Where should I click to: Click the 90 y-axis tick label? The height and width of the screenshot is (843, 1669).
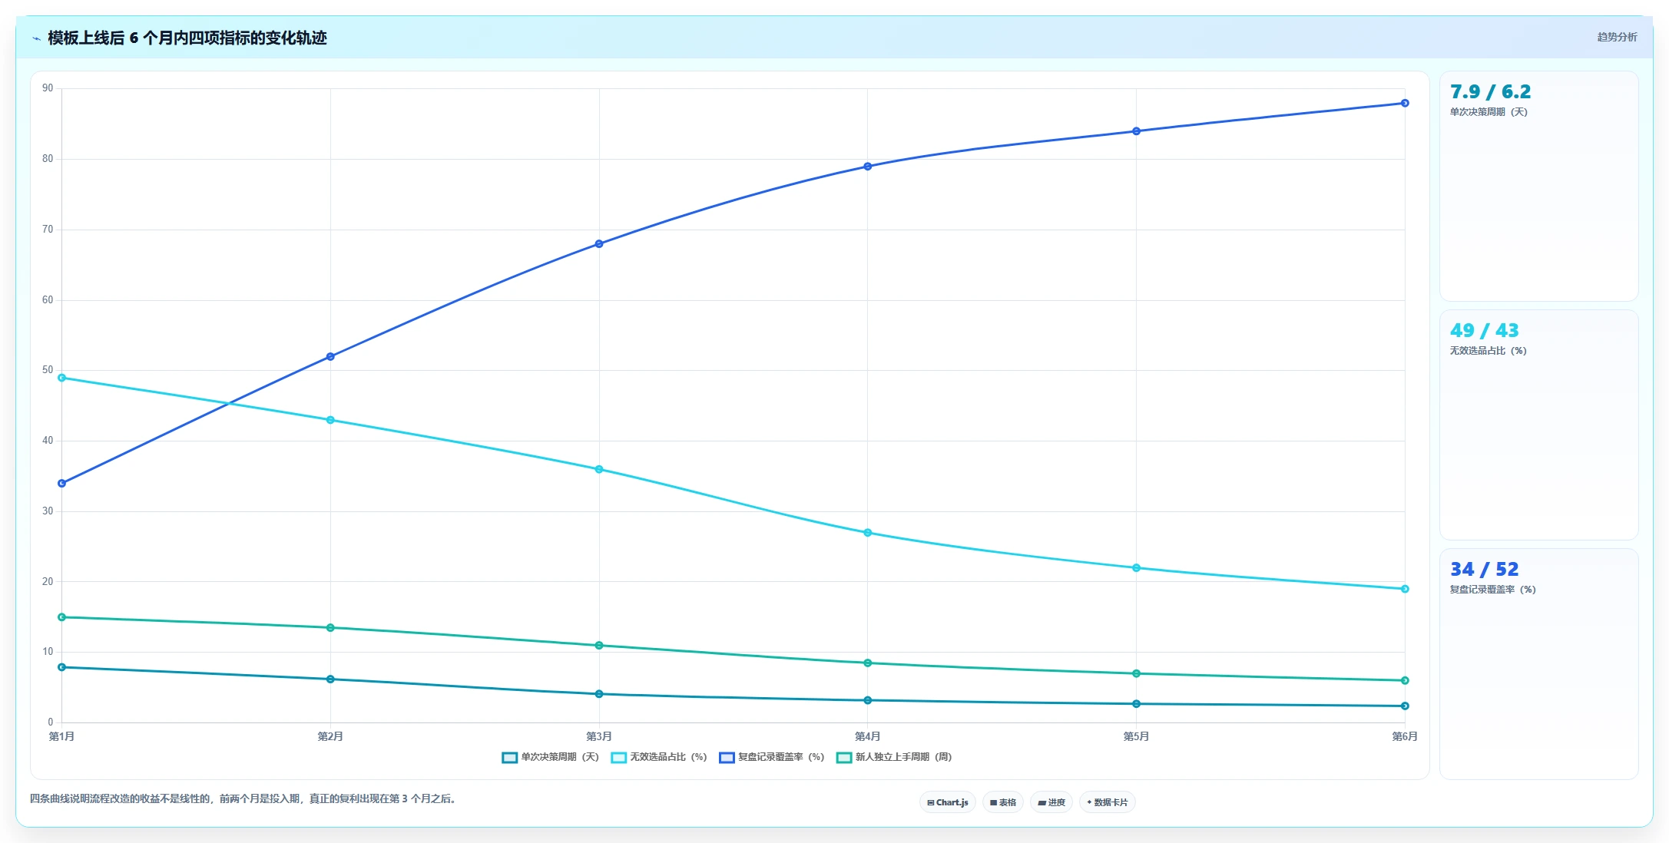[x=48, y=88]
